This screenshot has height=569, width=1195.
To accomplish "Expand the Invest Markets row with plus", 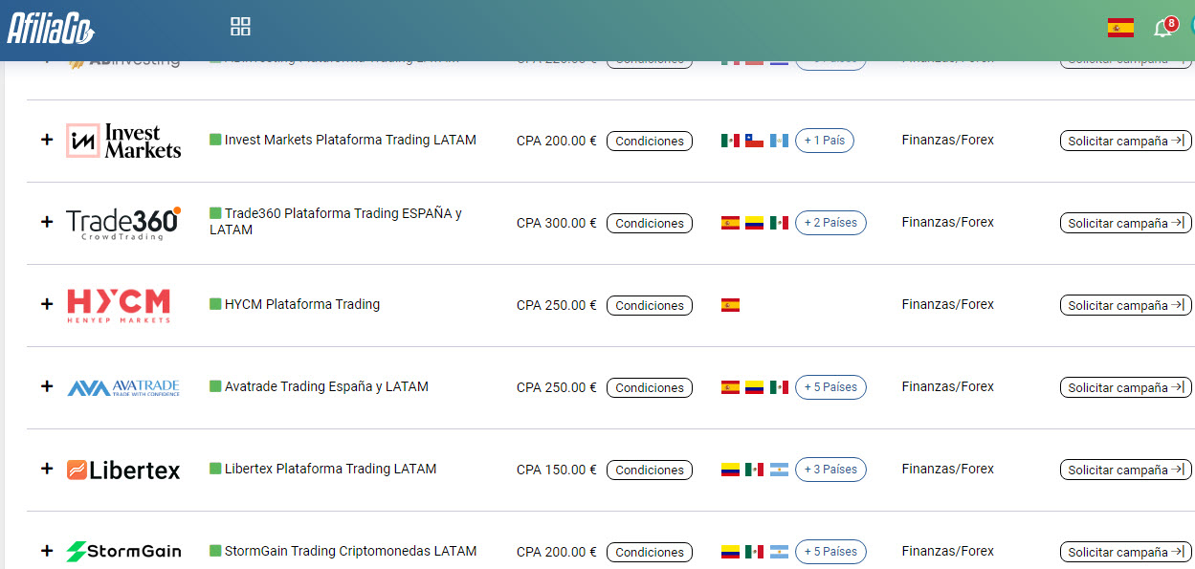I will pos(47,140).
